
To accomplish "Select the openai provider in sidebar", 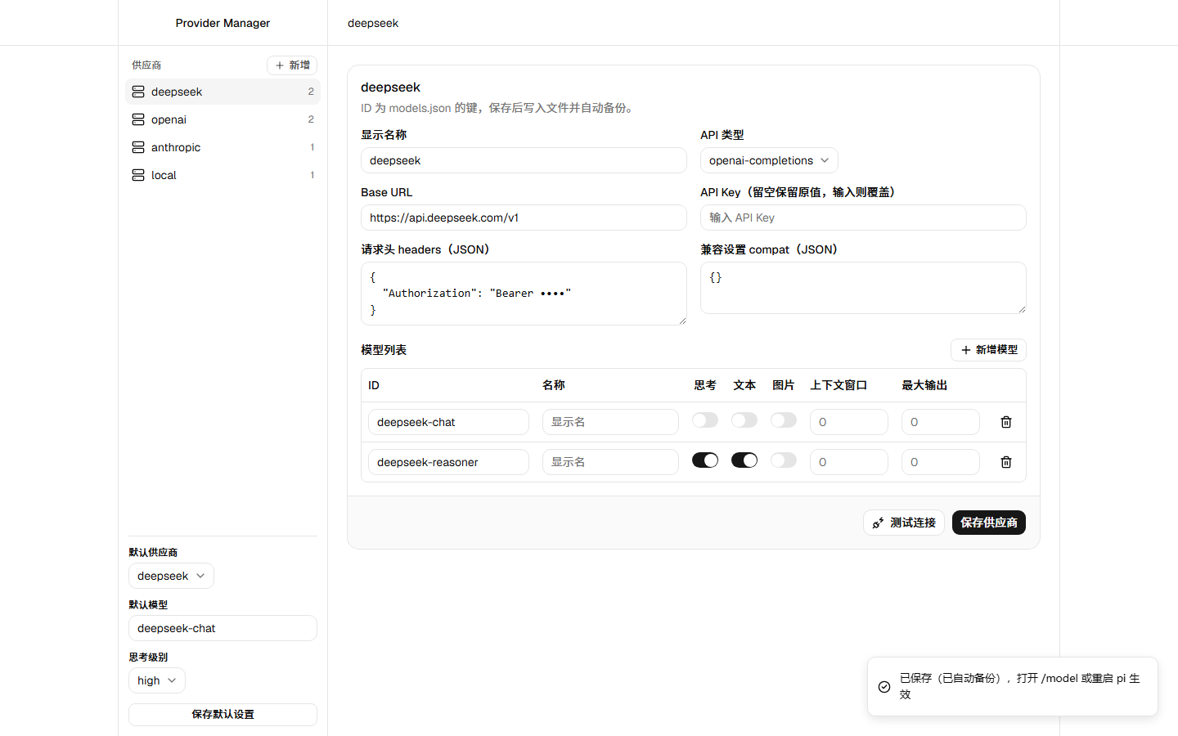I will pos(223,119).
